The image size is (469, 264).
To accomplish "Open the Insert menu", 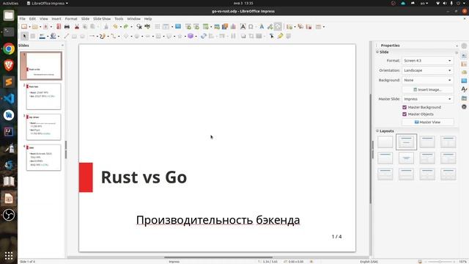I will coord(56,18).
